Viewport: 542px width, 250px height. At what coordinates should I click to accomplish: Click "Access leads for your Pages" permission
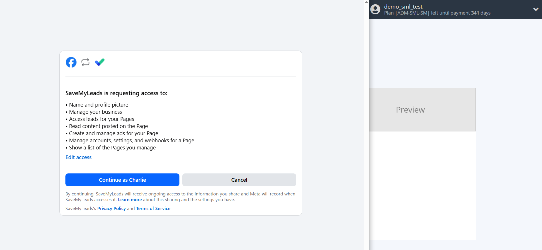click(x=101, y=119)
